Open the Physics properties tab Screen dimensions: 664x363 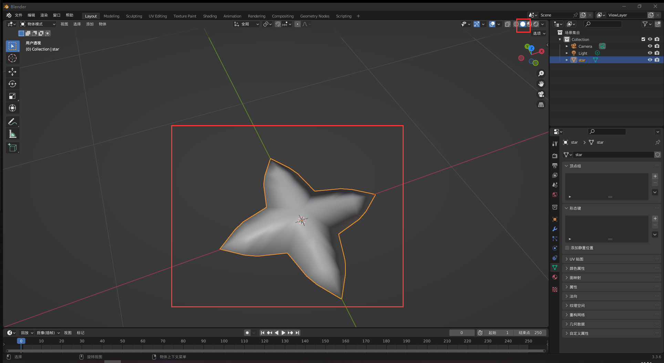555,248
